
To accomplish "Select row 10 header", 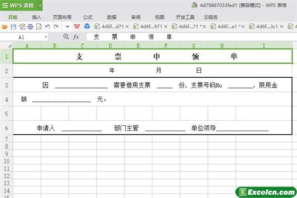I will pyautogui.click(x=6, y=161).
